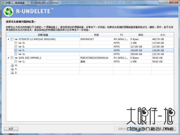Sort by 启动 column header
The height and width of the screenshot is (135, 180).
141,35
